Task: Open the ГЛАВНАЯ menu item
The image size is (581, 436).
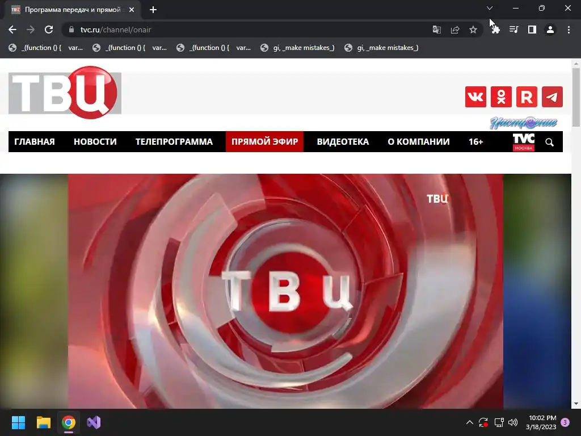Action: point(35,142)
